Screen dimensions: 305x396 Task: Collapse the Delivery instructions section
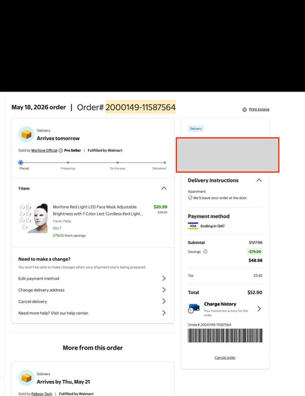pyautogui.click(x=259, y=181)
